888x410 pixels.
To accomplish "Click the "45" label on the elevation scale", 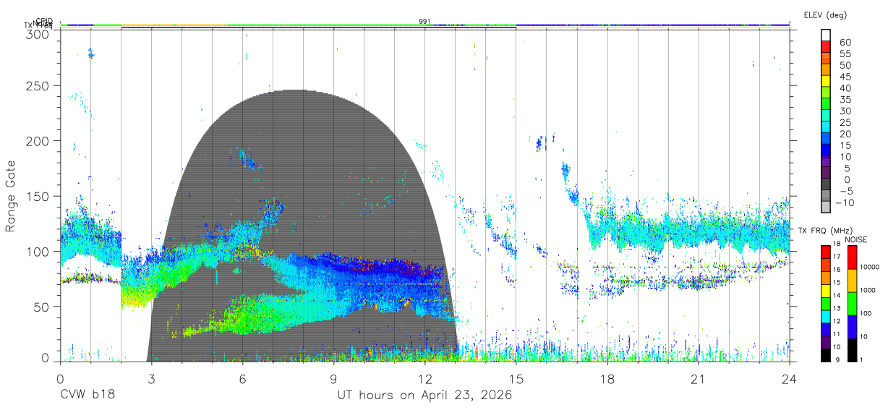I will pos(845,77).
